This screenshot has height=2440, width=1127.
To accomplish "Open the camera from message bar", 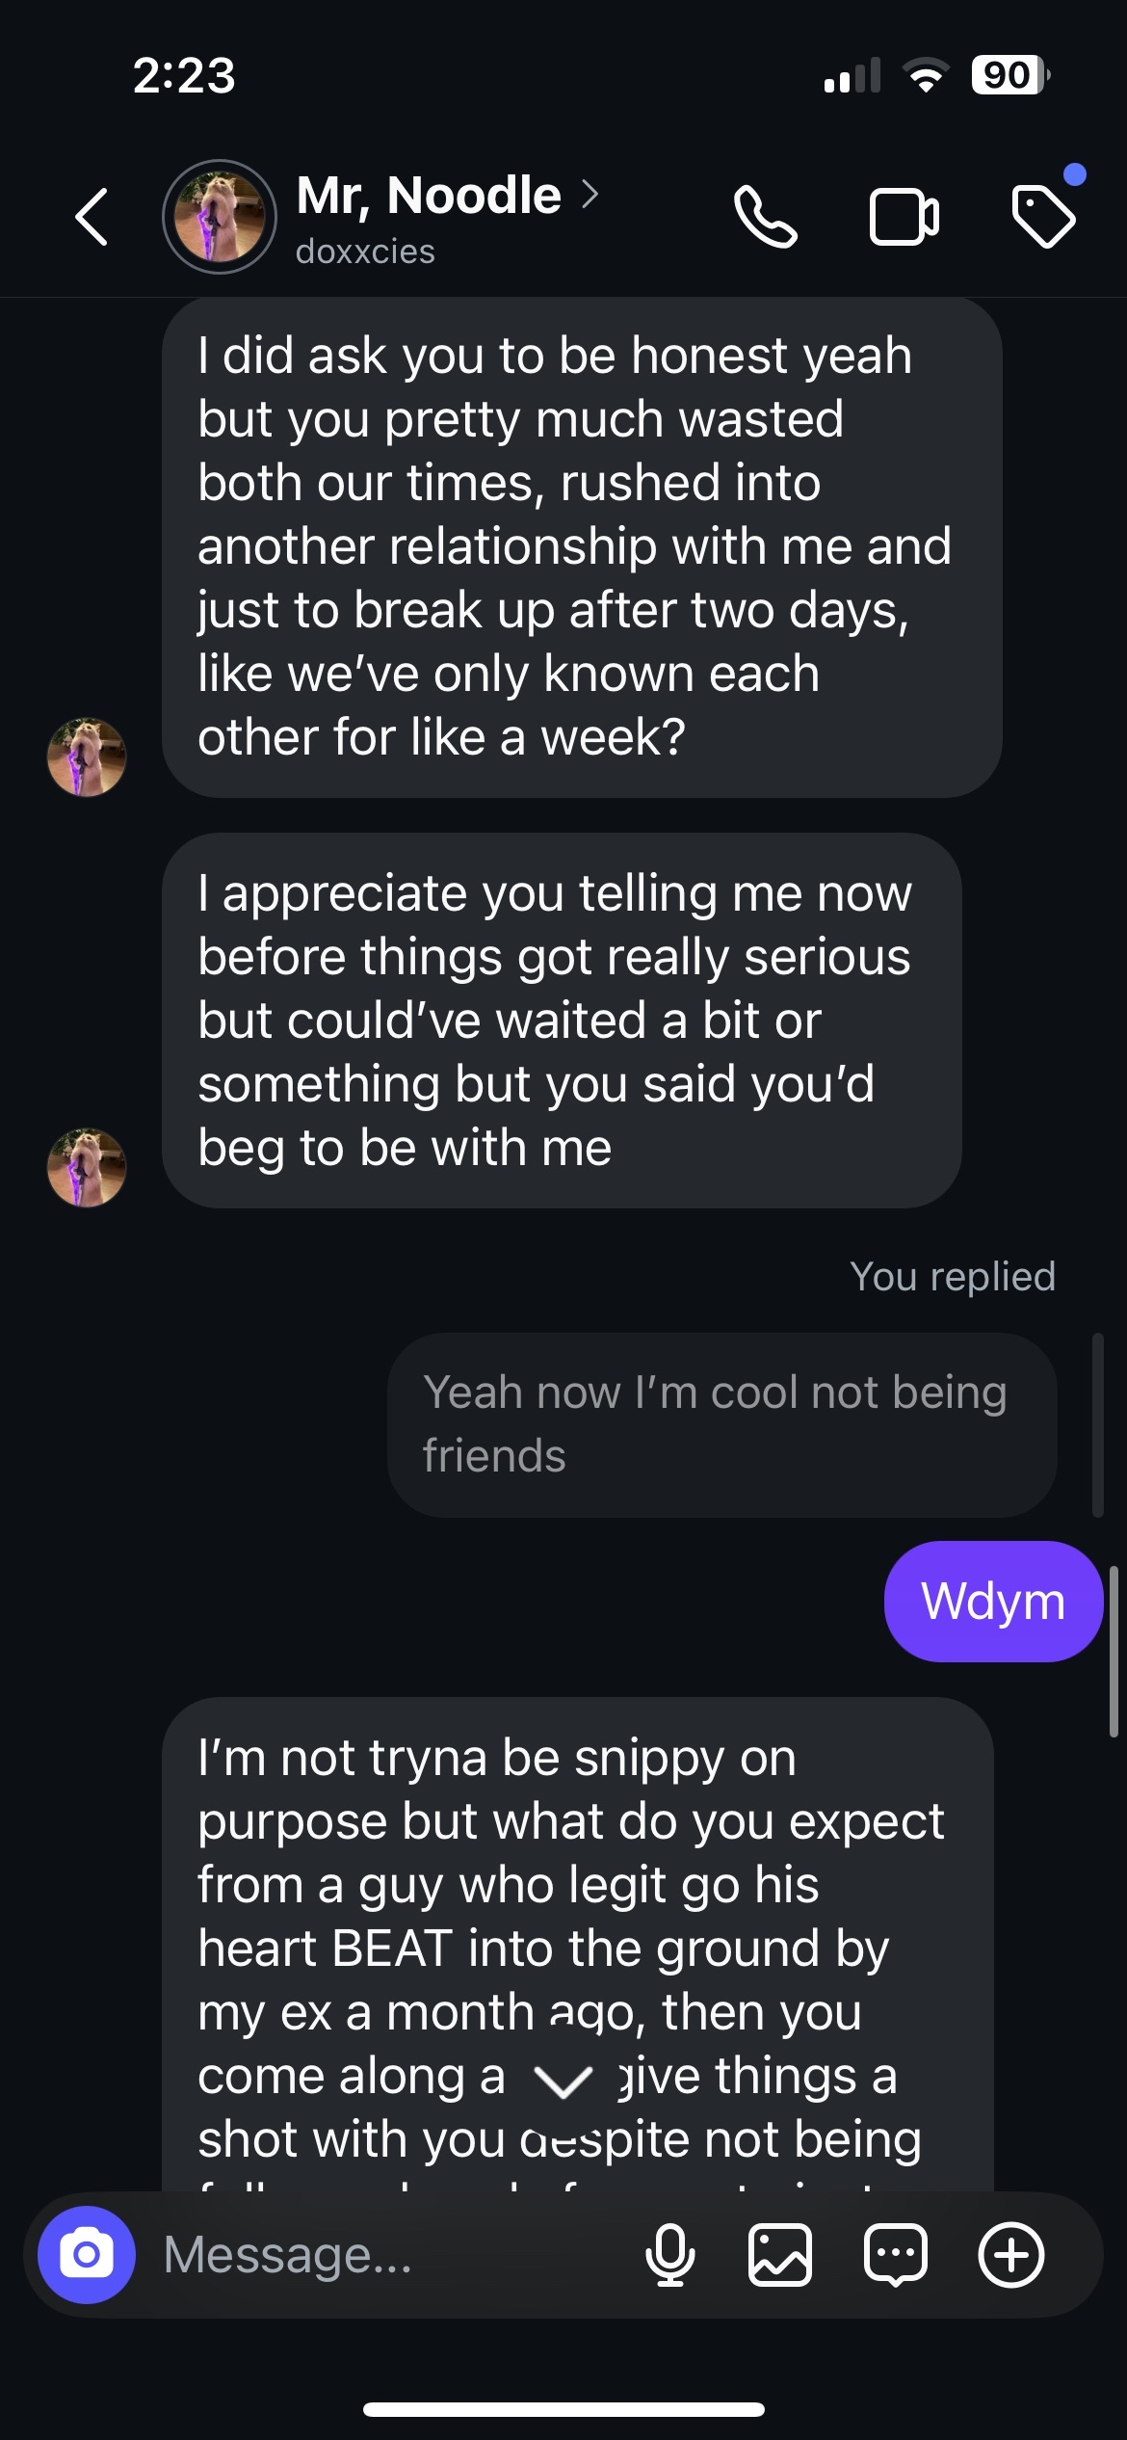I will pyautogui.click(x=87, y=2255).
